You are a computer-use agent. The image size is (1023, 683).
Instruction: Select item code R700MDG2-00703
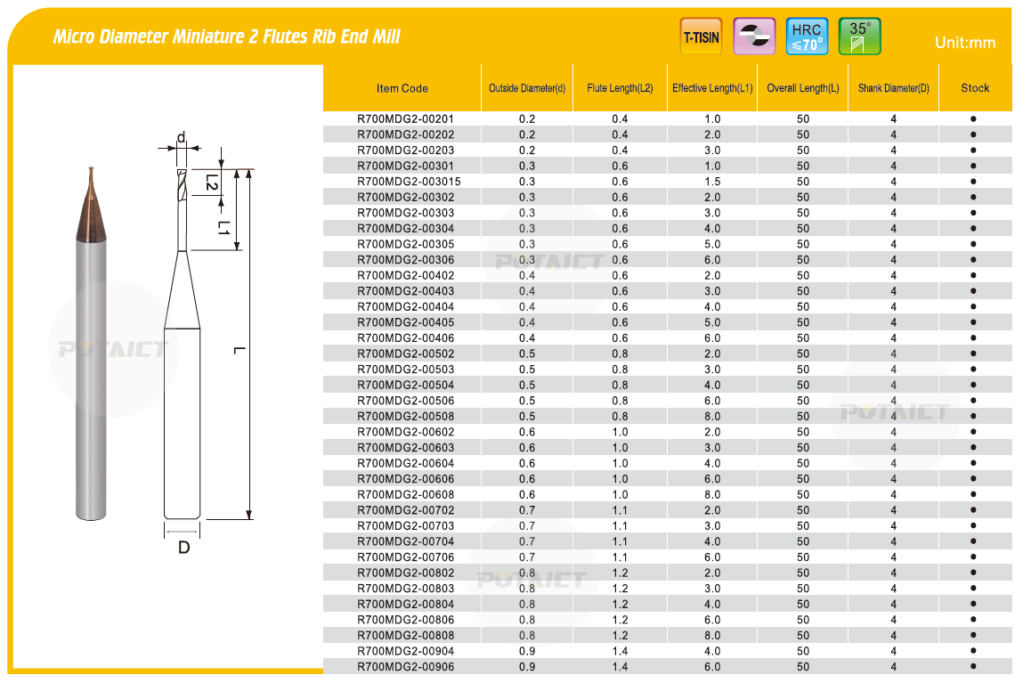point(405,525)
